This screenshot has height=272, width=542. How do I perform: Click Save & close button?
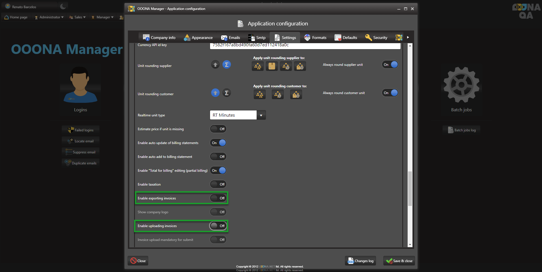coord(399,261)
